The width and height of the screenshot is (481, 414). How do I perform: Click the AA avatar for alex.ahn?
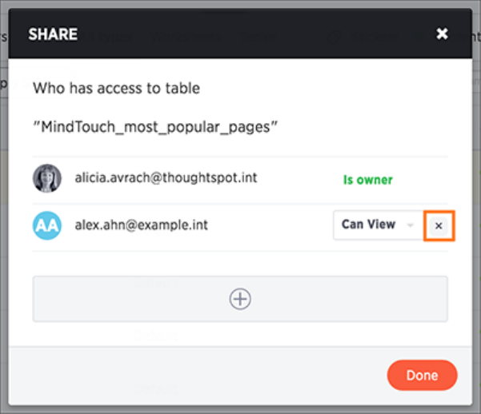point(47,225)
